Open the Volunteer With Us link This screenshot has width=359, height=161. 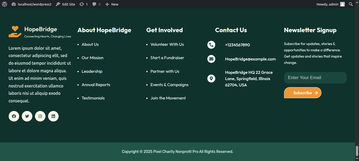[167, 45]
